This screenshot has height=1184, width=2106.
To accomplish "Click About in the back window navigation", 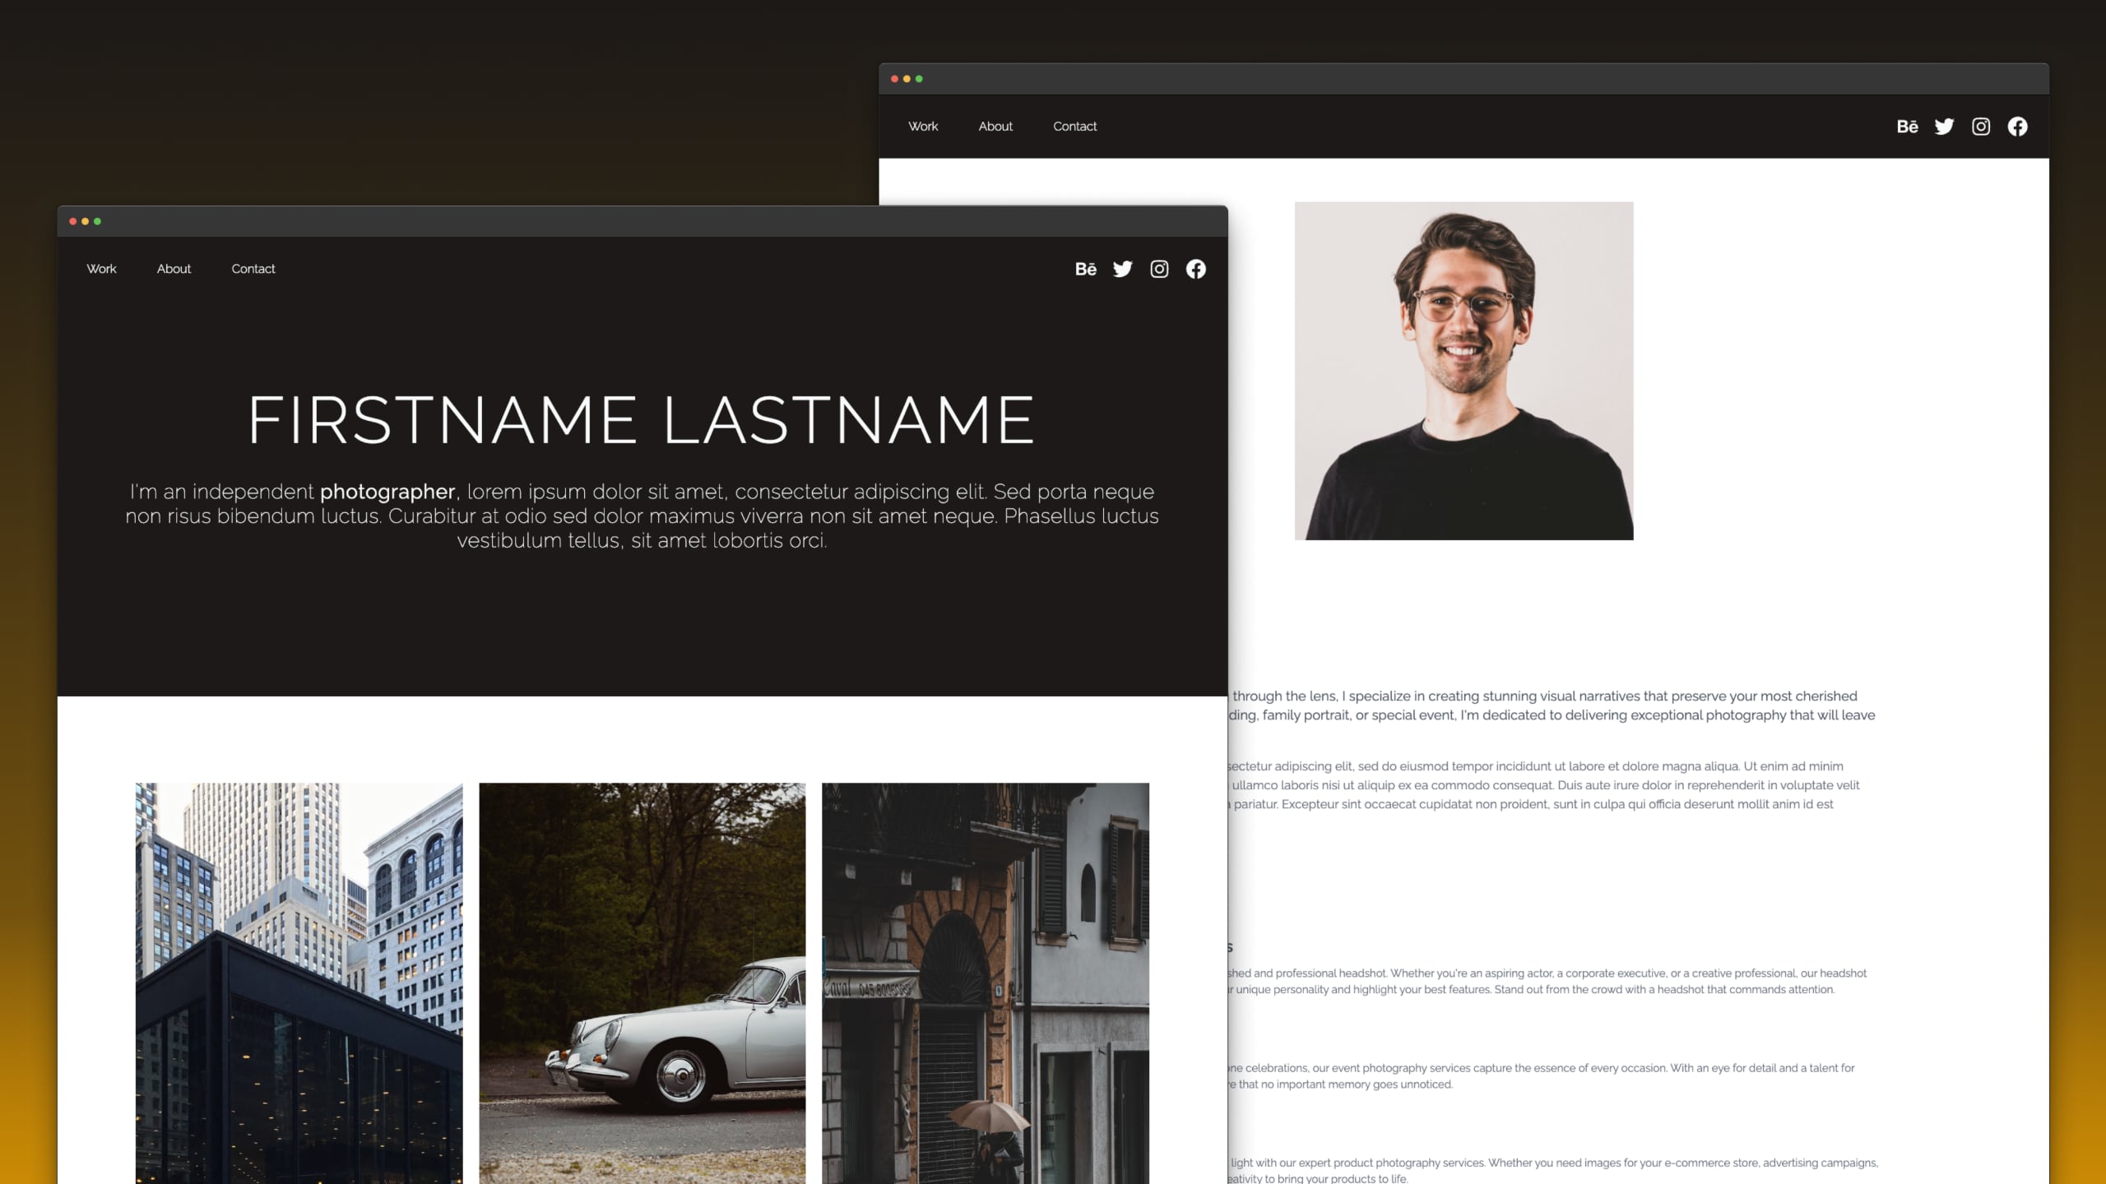I will (x=995, y=127).
